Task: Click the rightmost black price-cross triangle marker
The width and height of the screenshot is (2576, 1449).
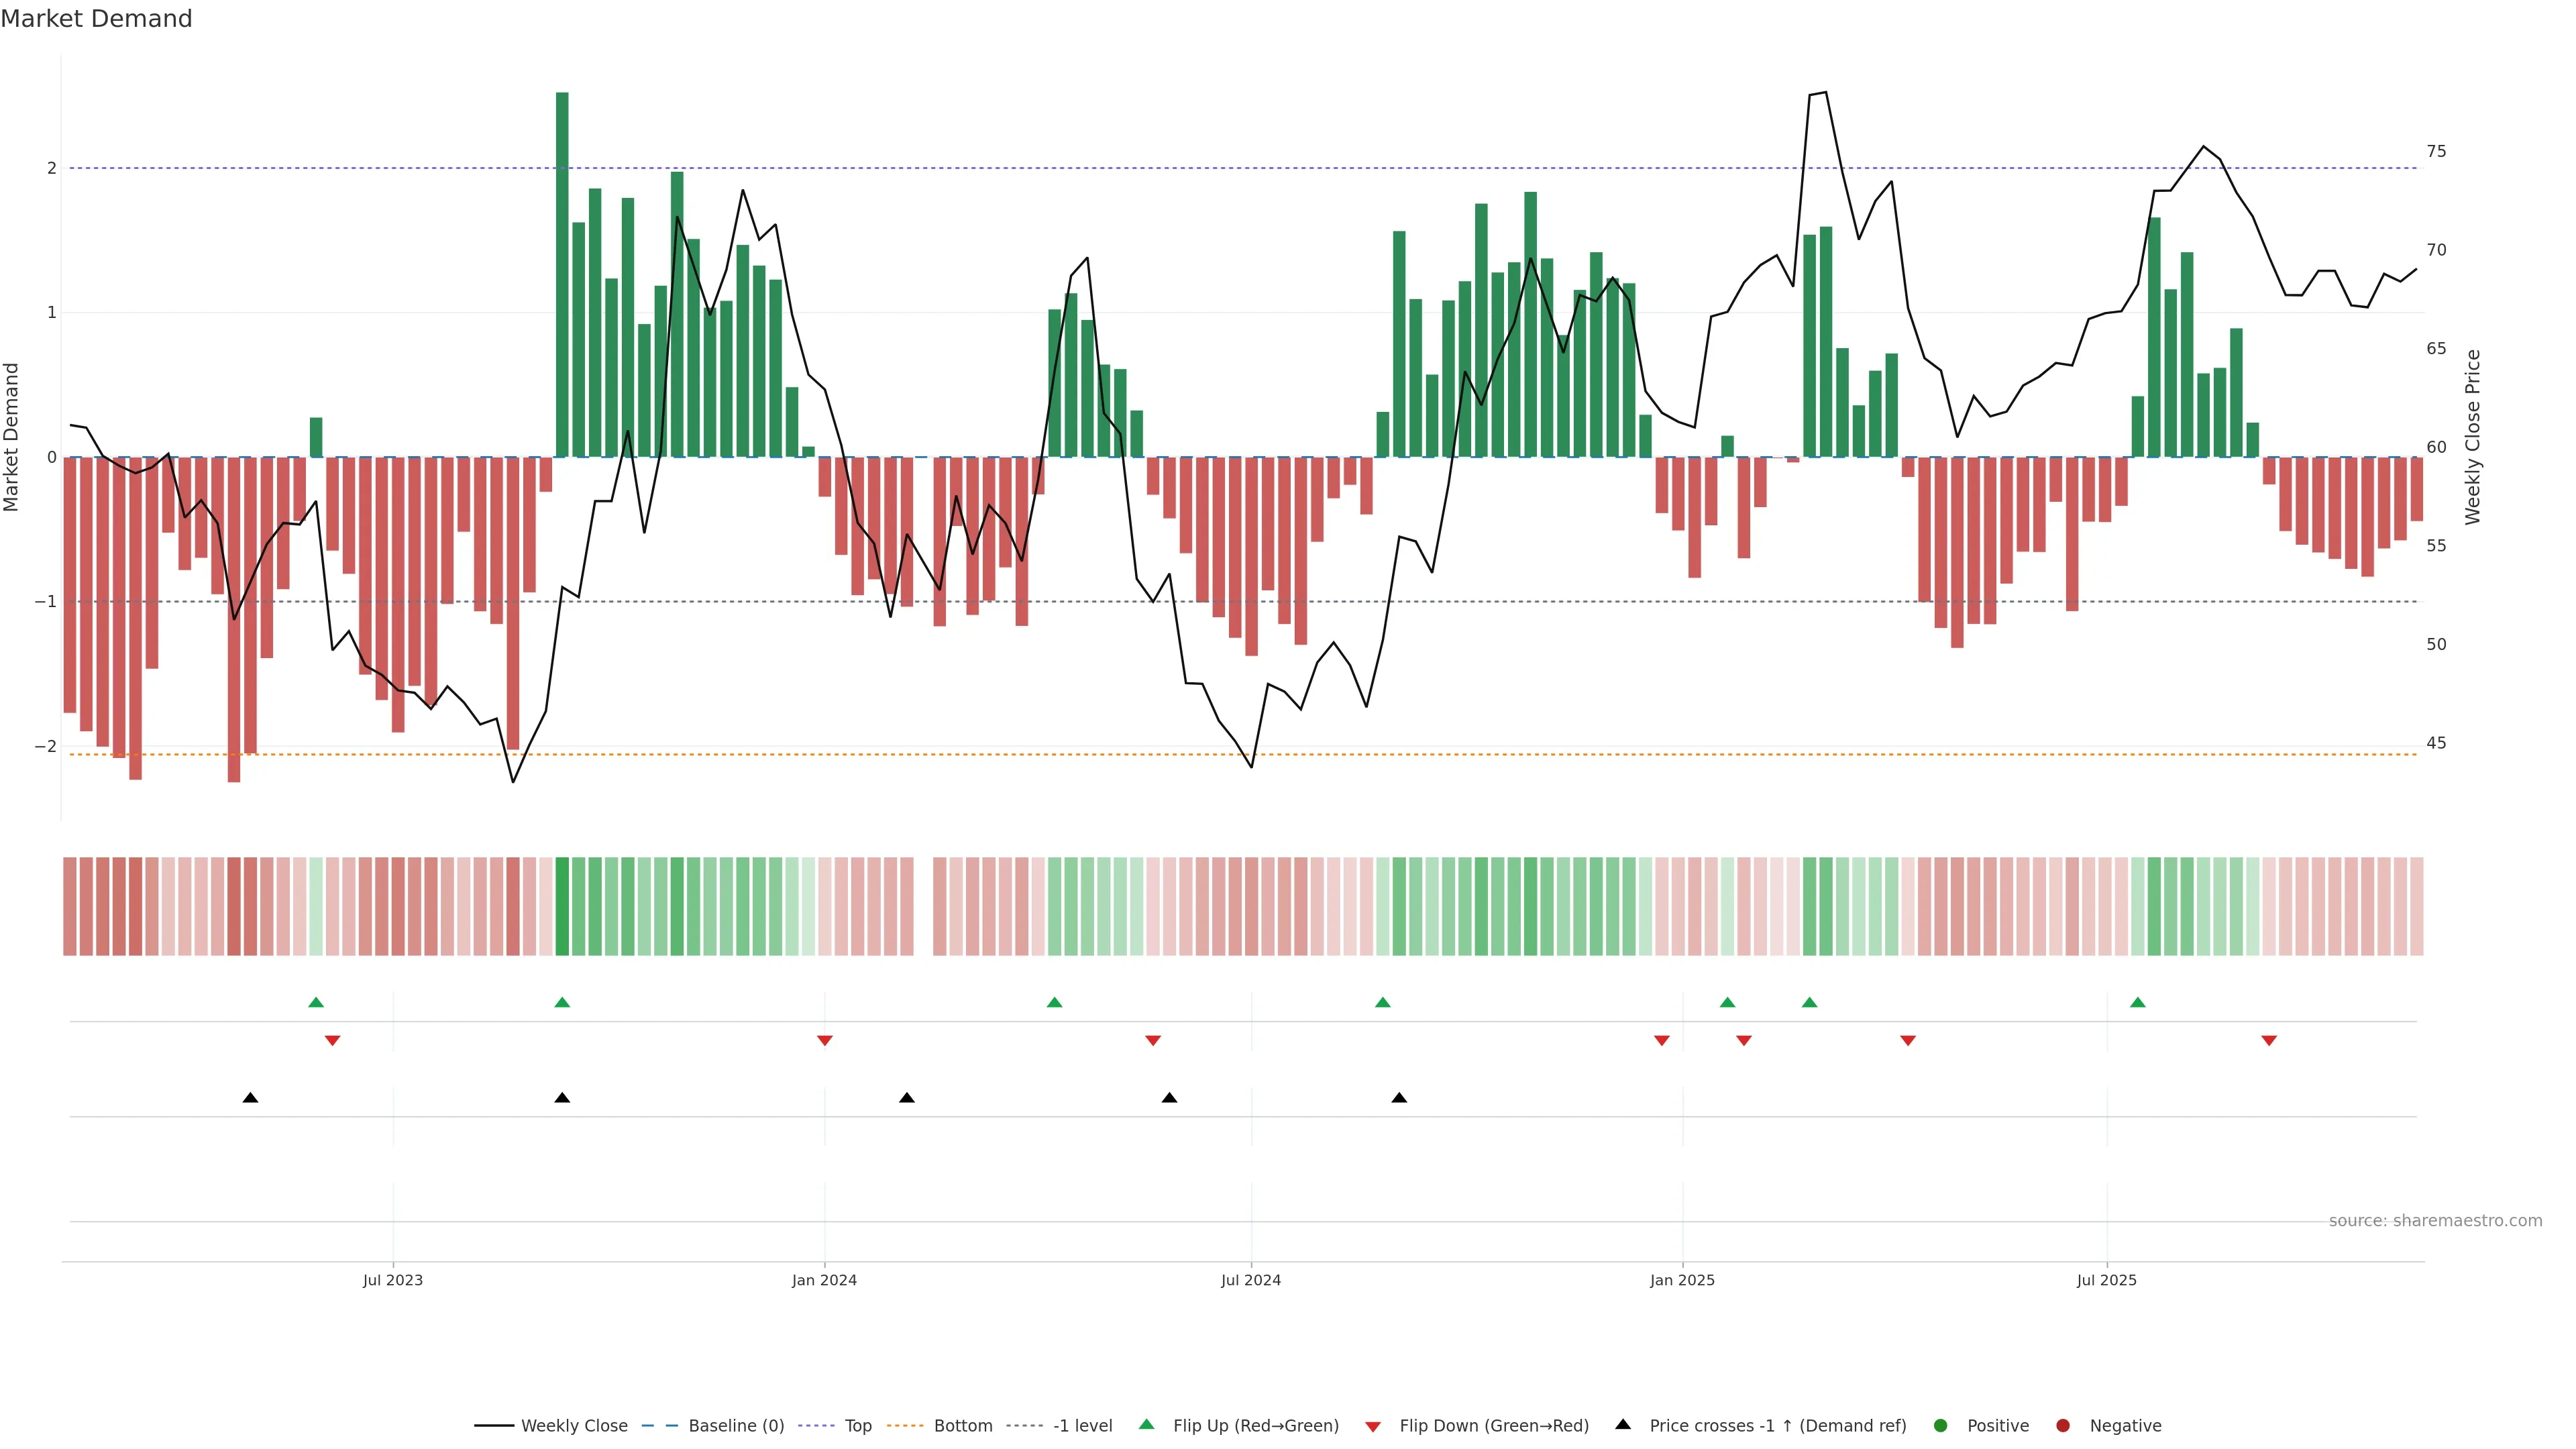Action: tap(1399, 1098)
